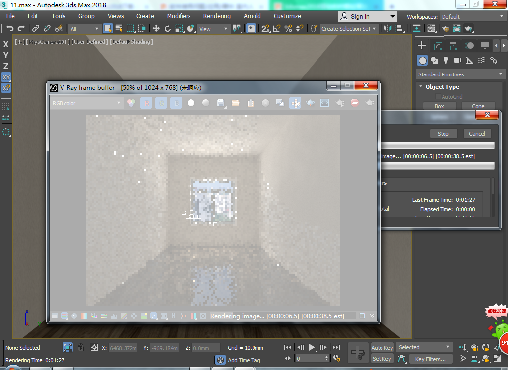Click the STOP rendering icon in V-Ray buffer
Image resolution: width=508 pixels, height=370 pixels.
pyautogui.click(x=354, y=103)
